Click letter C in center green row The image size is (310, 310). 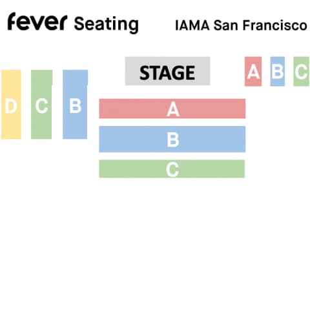coord(172,170)
